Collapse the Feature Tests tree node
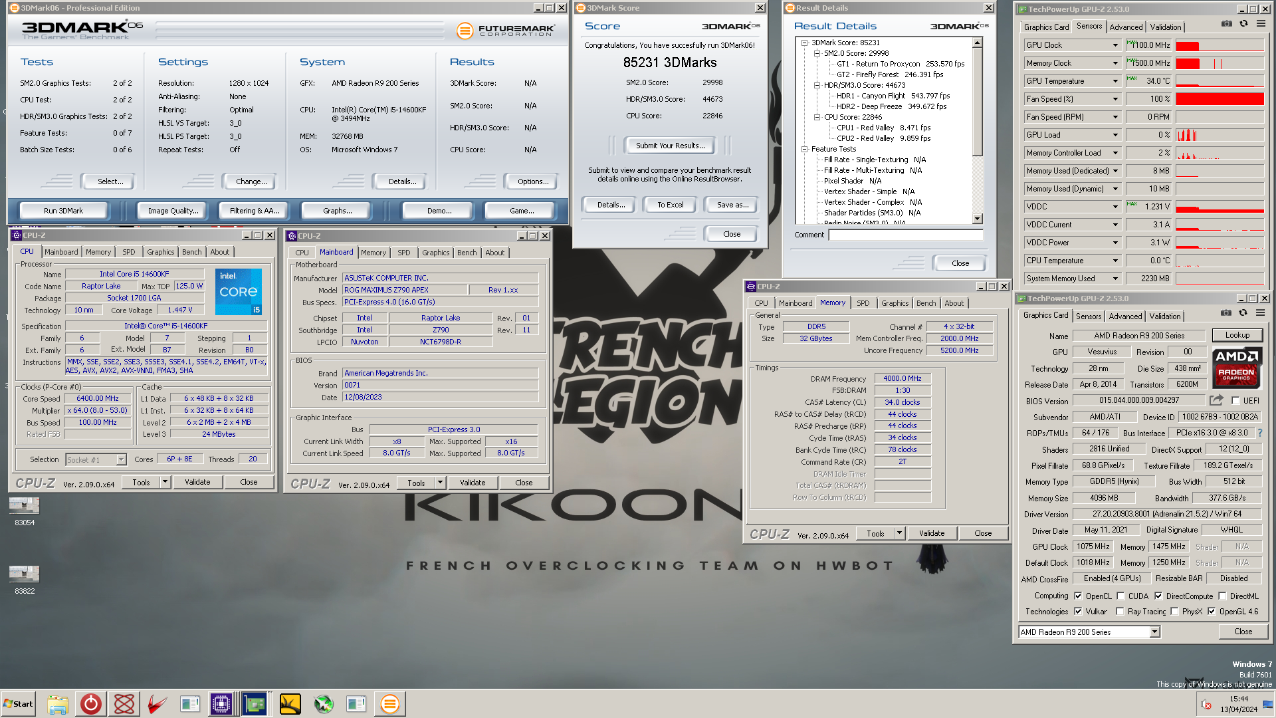Viewport: 1276px width, 718px height. (x=804, y=149)
